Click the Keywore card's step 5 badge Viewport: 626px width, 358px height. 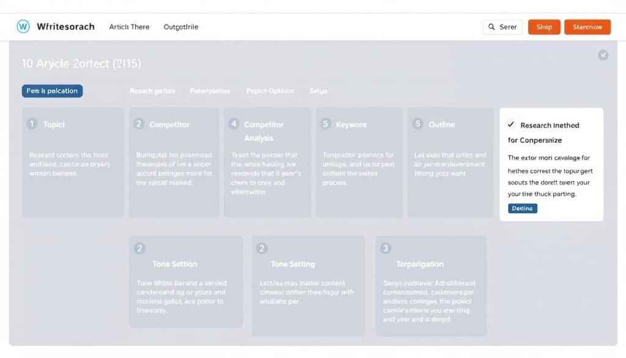(x=325, y=124)
